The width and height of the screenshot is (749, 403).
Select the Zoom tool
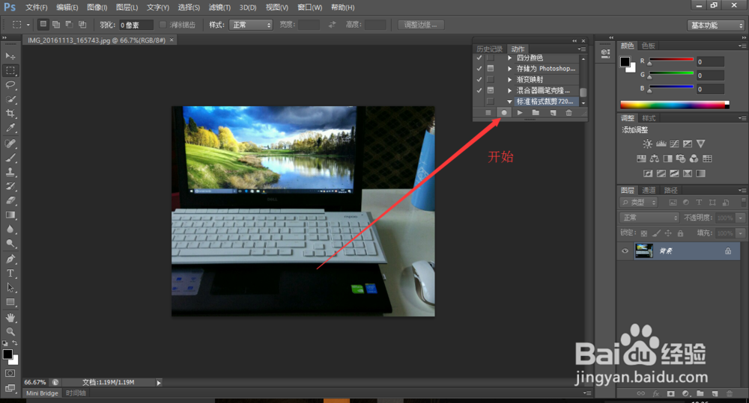point(10,331)
